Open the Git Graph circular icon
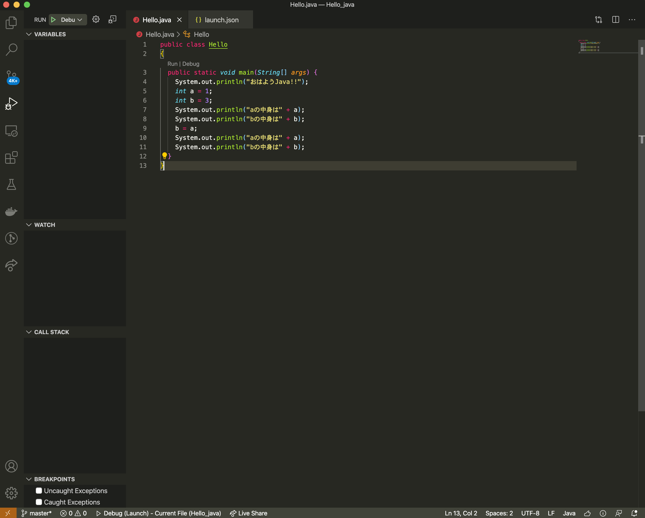645x518 pixels. pos(11,238)
